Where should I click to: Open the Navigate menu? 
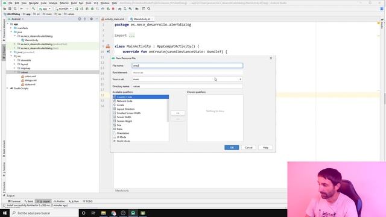[34, 3]
